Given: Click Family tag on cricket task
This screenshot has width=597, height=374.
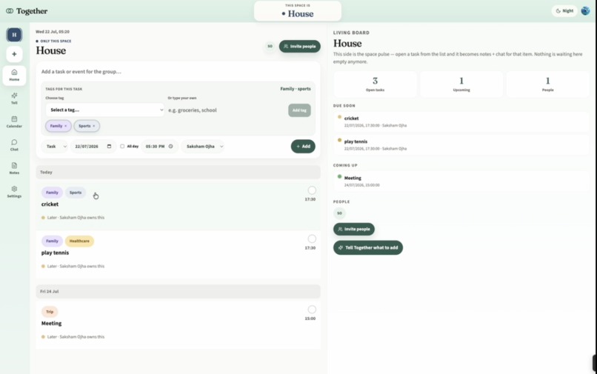Looking at the screenshot, I should pyautogui.click(x=52, y=193).
